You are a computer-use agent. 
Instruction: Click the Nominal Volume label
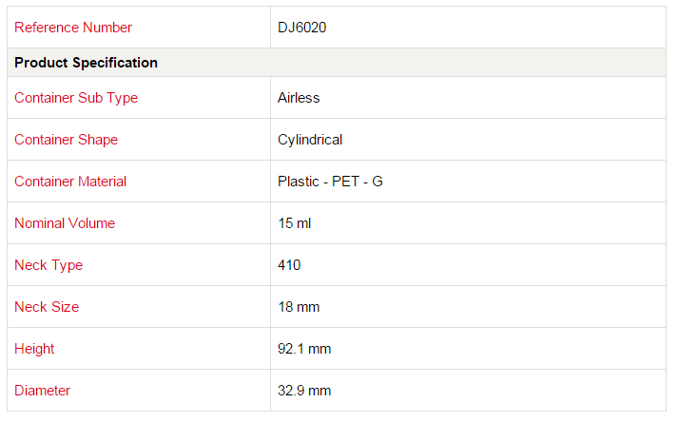65,223
